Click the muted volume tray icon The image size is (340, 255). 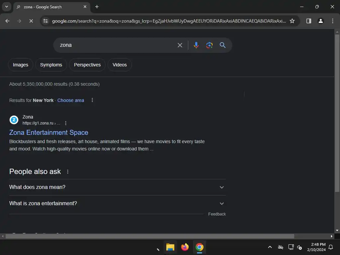point(299,247)
